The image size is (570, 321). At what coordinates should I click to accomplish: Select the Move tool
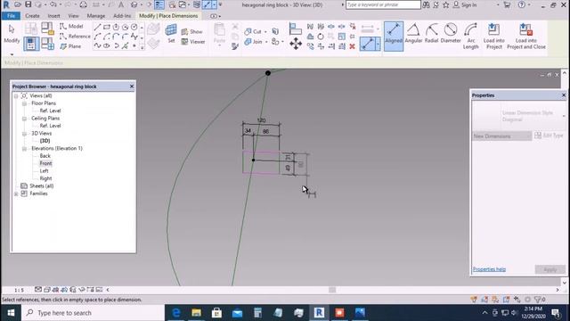[x=296, y=44]
